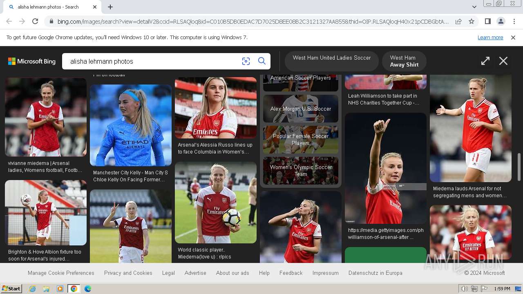The width and height of the screenshot is (523, 294).
Task: Open the World classic player Miedema image
Action: pyautogui.click(x=216, y=203)
